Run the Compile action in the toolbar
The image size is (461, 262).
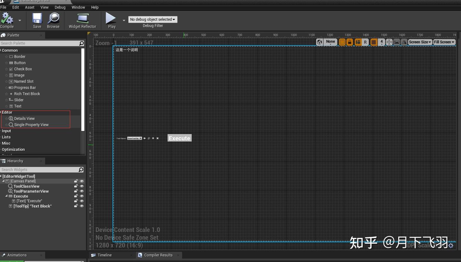6,19
